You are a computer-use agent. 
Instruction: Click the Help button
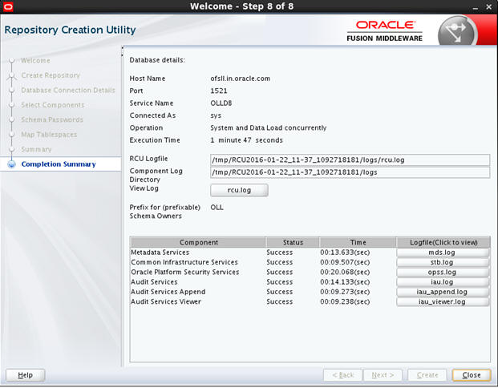click(x=26, y=376)
